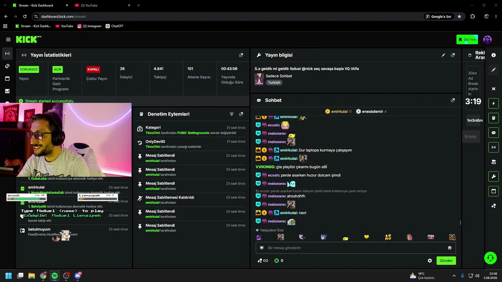Open Discord from the taskbar

click(x=78, y=276)
